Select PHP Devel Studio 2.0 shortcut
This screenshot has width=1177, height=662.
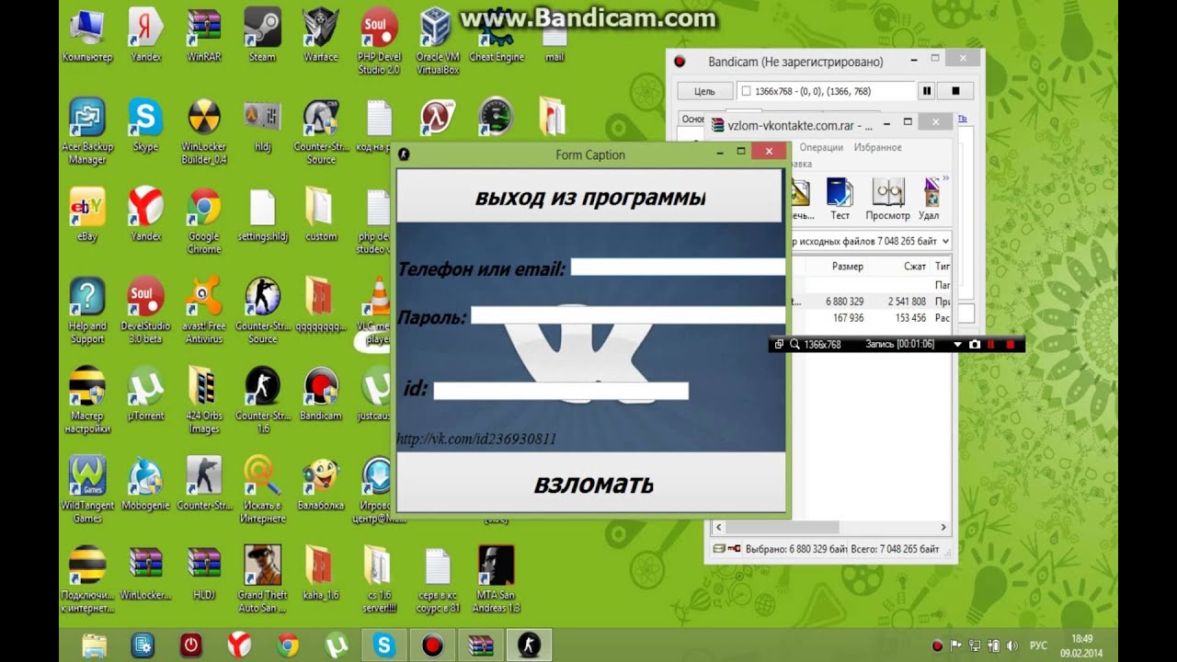[x=379, y=40]
